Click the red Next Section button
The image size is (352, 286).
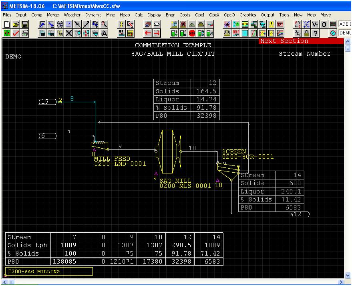click(x=301, y=41)
